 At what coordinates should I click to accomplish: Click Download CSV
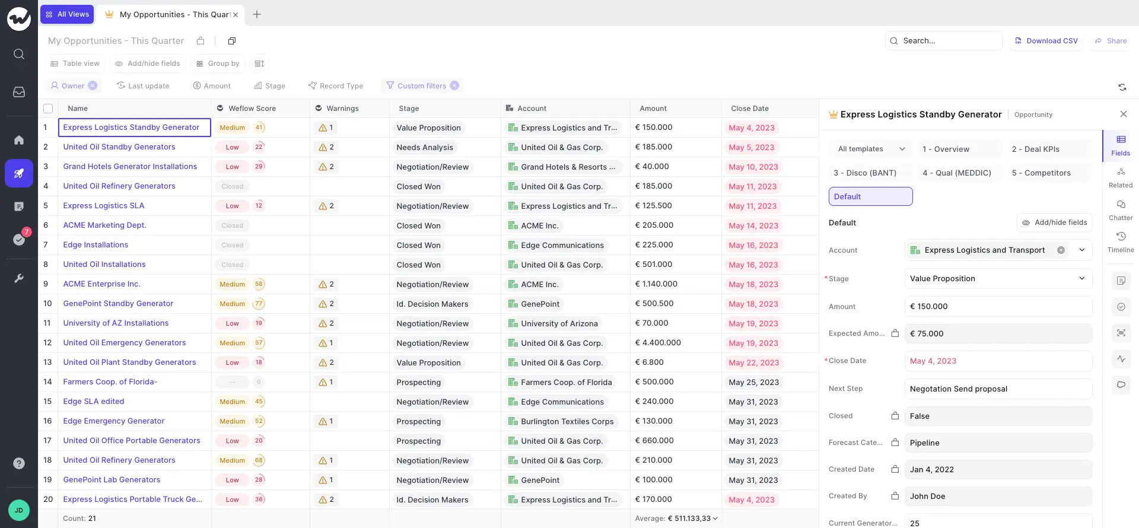coord(1046,41)
